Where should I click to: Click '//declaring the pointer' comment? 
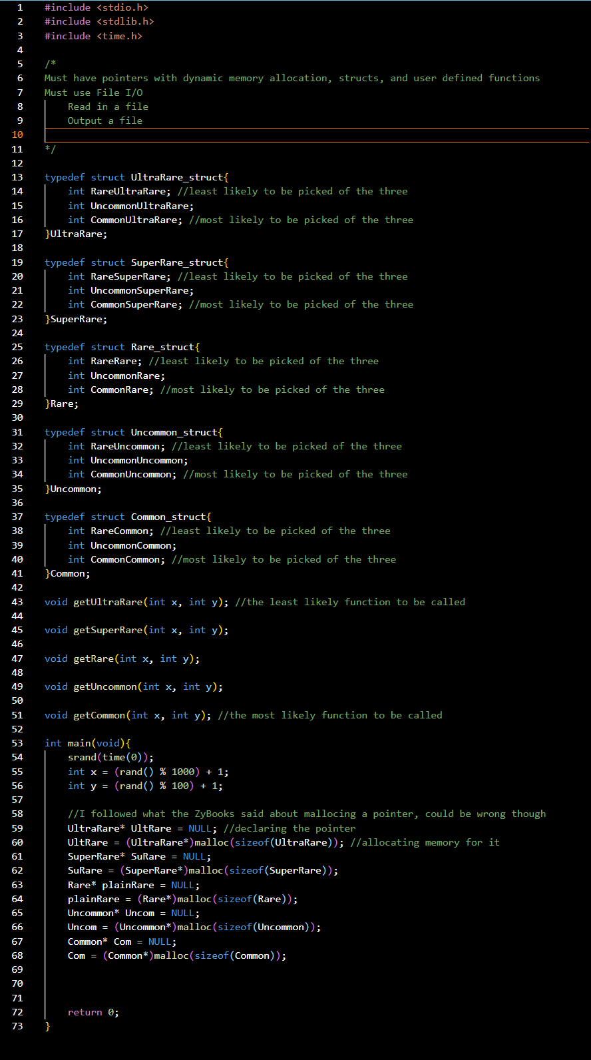tap(290, 828)
